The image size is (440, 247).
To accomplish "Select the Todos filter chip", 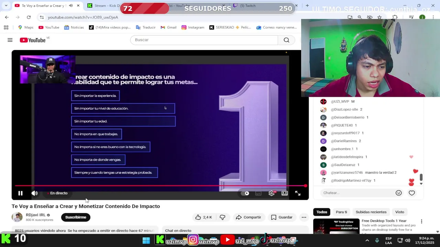I will pyautogui.click(x=322, y=212).
